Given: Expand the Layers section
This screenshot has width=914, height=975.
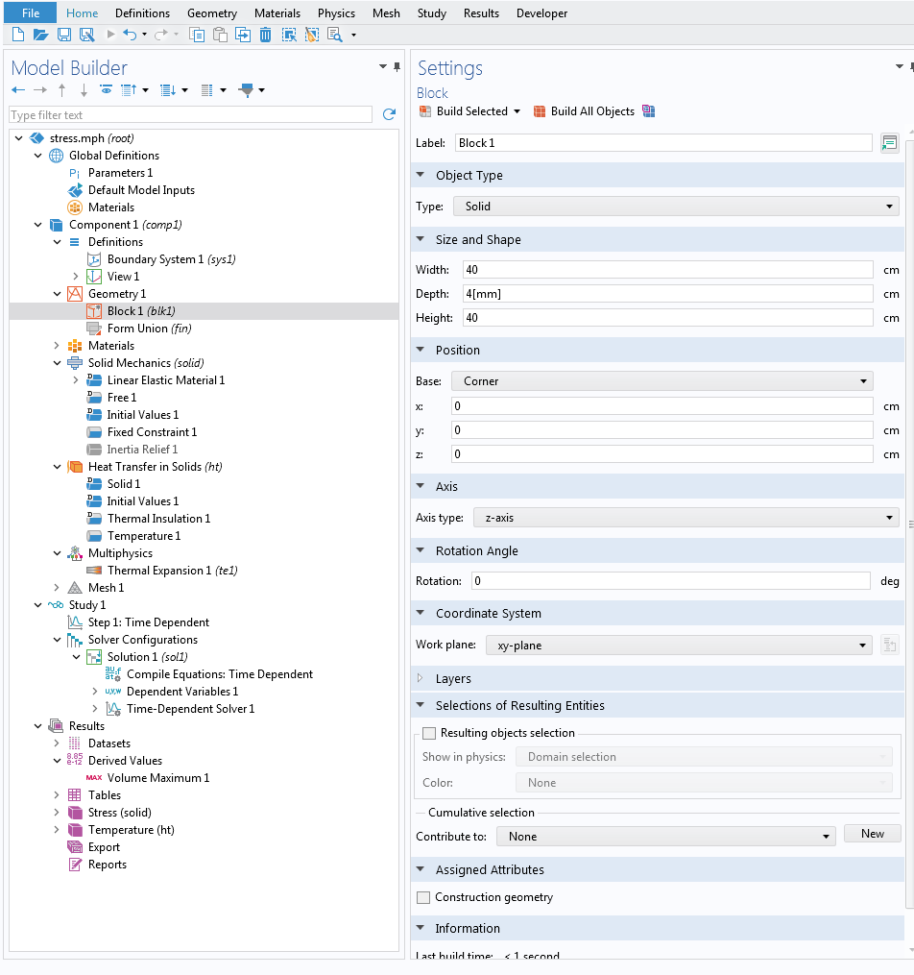Looking at the screenshot, I should [x=421, y=678].
